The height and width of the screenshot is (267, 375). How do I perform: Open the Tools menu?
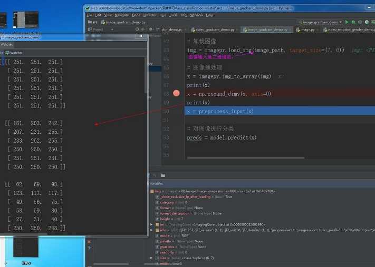coord(173,15)
